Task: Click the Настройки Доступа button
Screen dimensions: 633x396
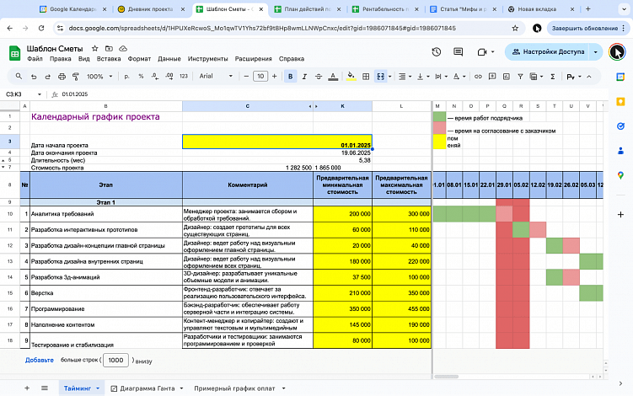Action: point(553,51)
